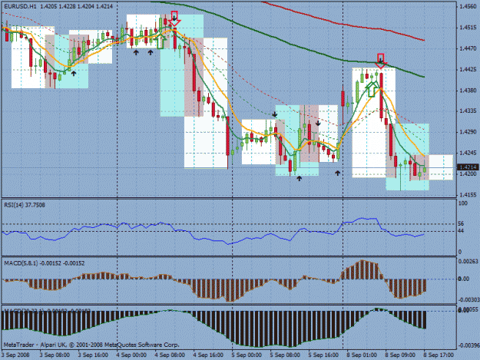Click the 4 Sep 00:00 time axis label
Image resolution: width=480 pixels, height=360 pixels.
pyautogui.click(x=131, y=355)
